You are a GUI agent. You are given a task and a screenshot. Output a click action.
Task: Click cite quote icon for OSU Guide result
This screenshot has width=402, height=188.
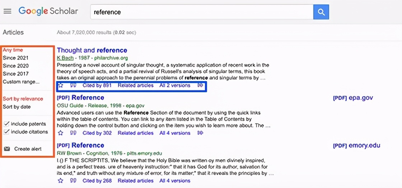pos(73,133)
